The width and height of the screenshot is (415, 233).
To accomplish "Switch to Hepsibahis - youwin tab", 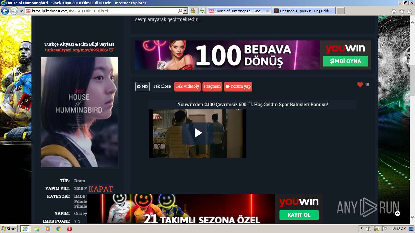I will [x=303, y=11].
